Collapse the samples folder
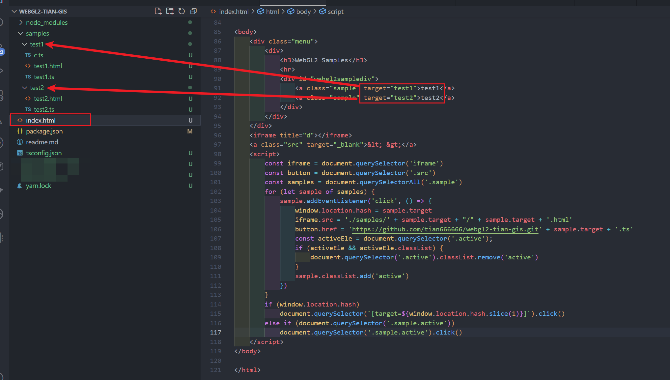The width and height of the screenshot is (670, 380). (21, 33)
